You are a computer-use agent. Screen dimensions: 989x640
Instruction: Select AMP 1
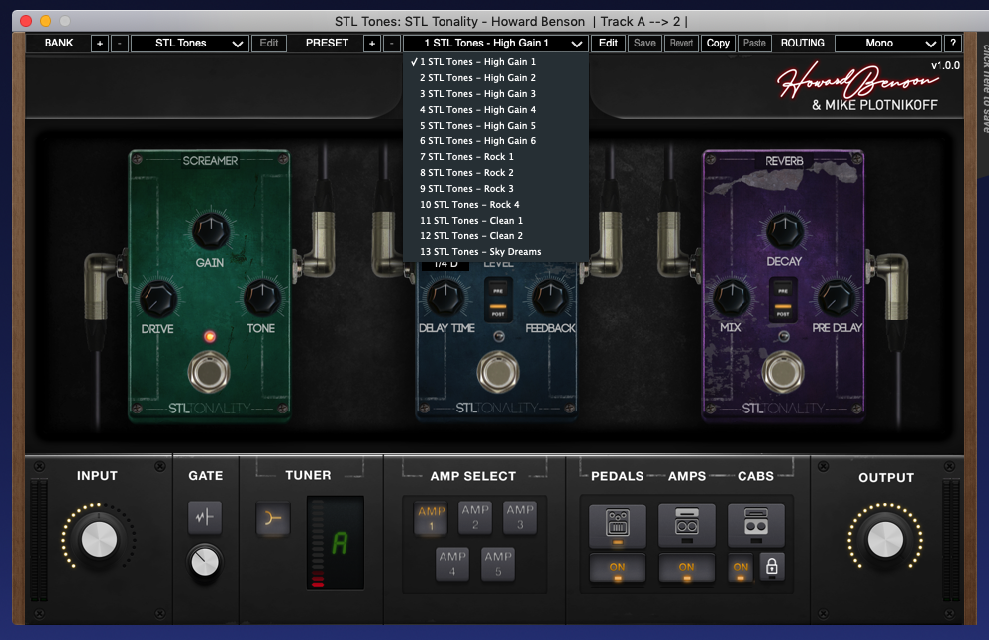pos(432,518)
